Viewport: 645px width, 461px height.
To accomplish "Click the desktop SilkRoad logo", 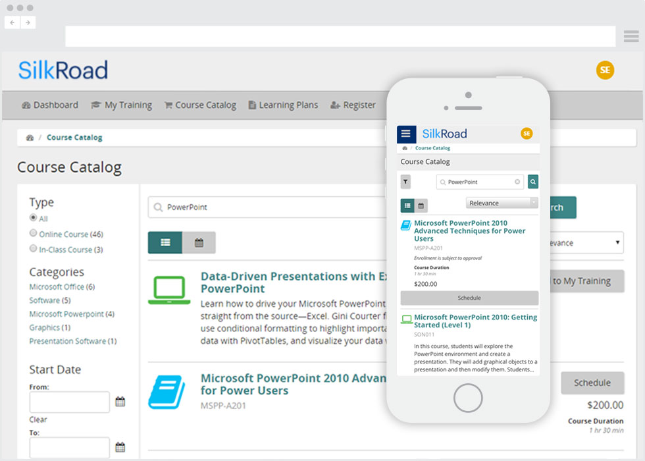I will 63,70.
